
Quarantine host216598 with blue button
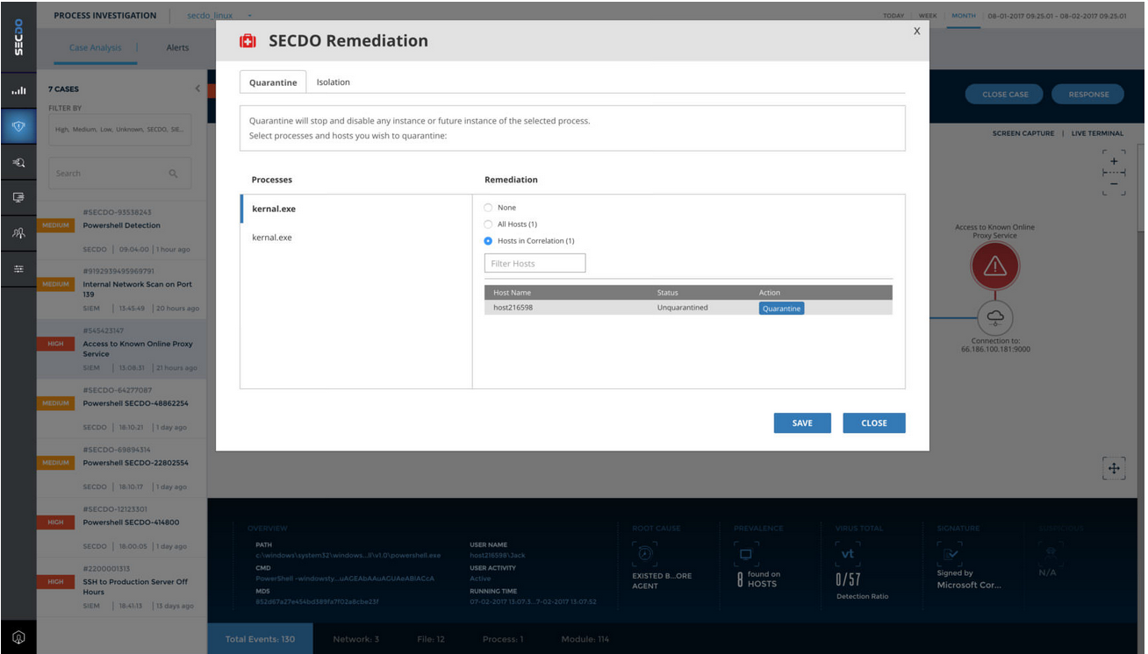click(781, 309)
